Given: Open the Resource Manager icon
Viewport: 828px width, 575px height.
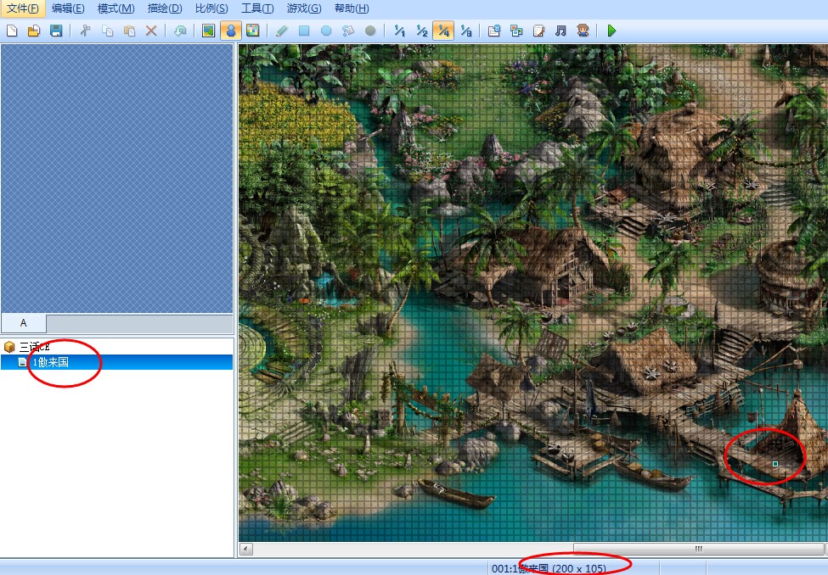Looking at the screenshot, I should pos(516,31).
